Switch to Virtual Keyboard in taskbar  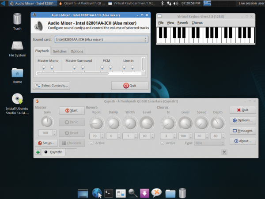132,3
